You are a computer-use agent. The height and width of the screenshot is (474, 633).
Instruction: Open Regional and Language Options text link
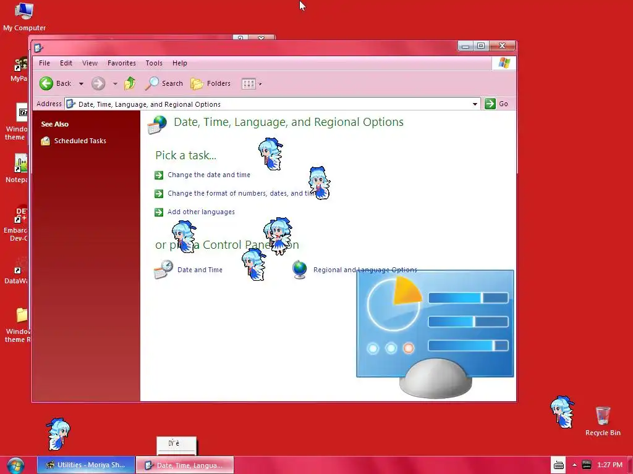point(365,270)
